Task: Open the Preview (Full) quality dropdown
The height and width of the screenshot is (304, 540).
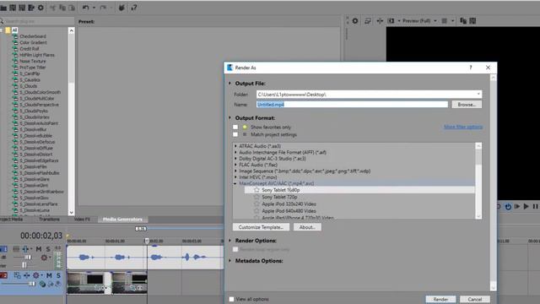Action: click(435, 21)
